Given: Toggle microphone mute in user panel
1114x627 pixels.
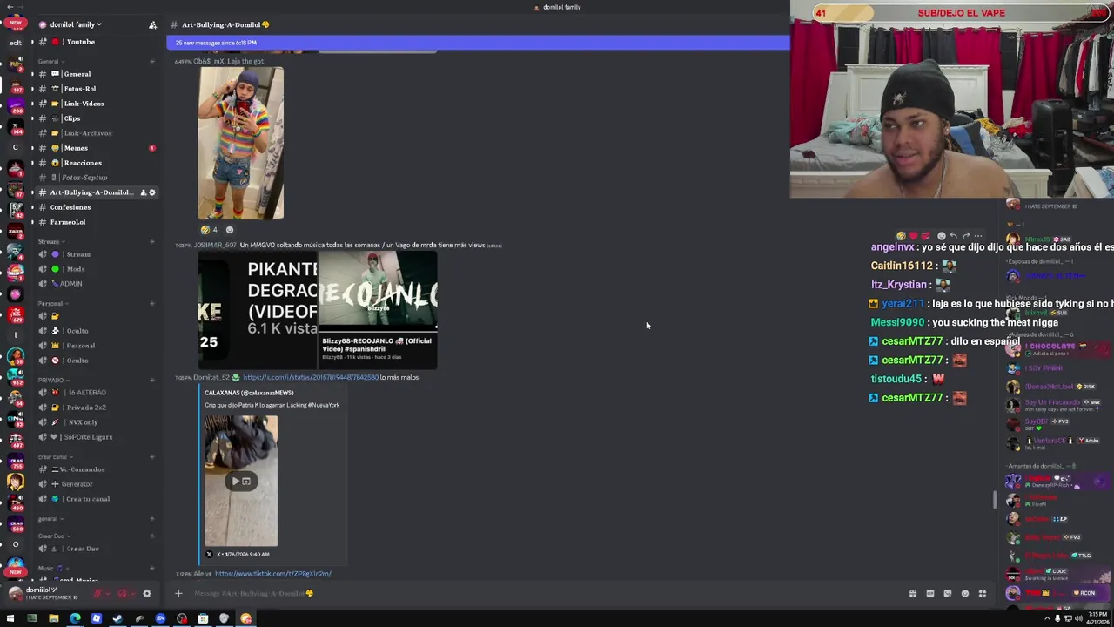Looking at the screenshot, I should (98, 594).
